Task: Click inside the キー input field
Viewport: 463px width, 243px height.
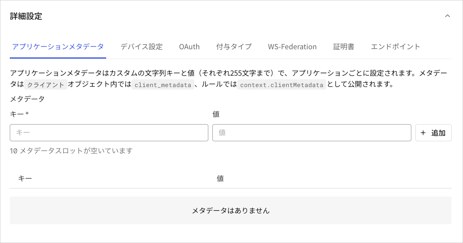Action: pyautogui.click(x=109, y=133)
